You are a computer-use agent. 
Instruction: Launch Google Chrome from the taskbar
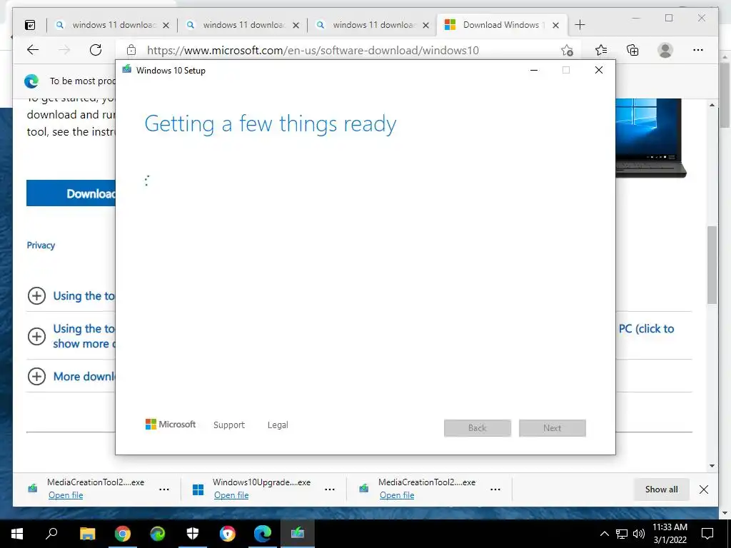123,534
